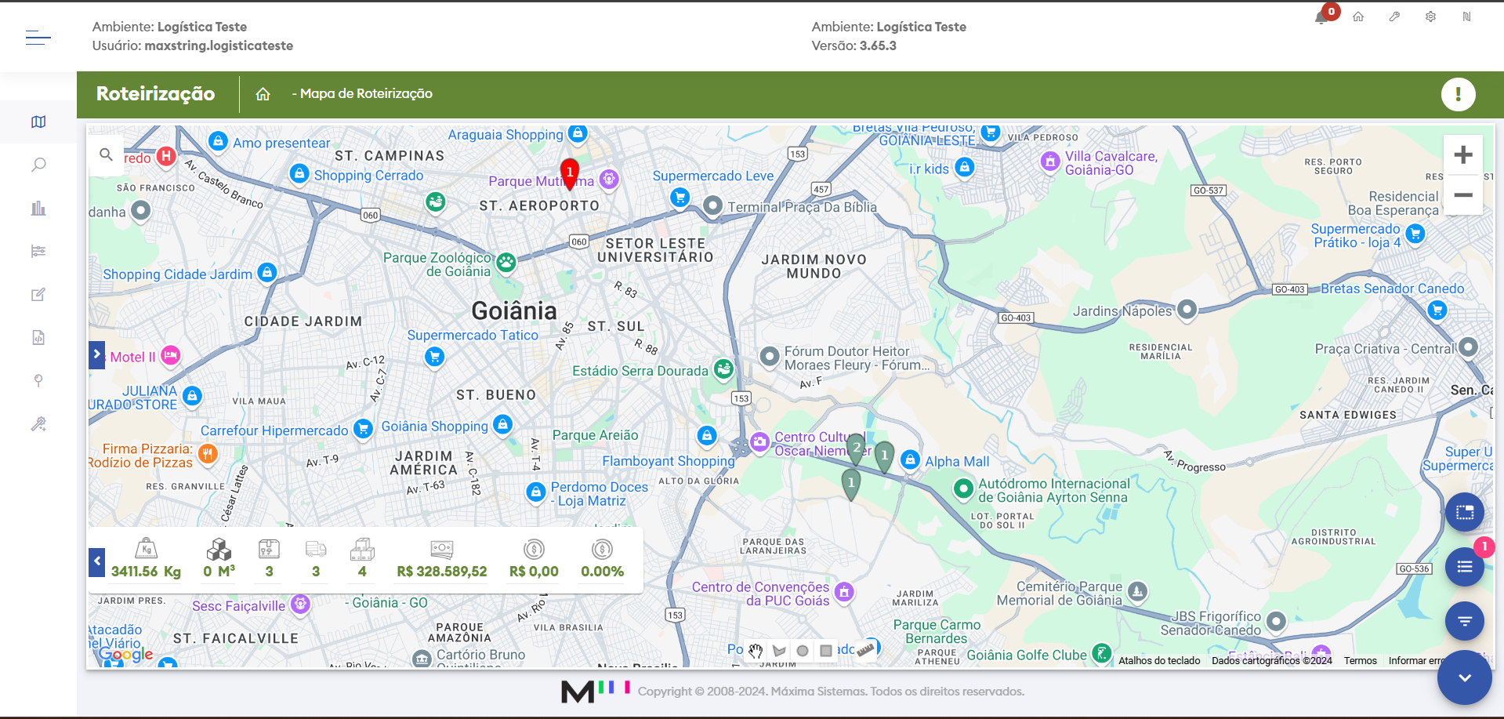Open the wrench tools icon in header
This screenshot has height=719, width=1504.
pyautogui.click(x=1394, y=16)
